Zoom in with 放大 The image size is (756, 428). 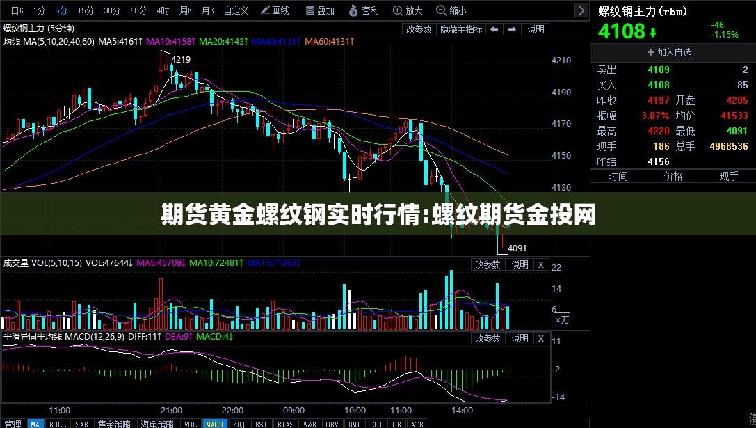(408, 10)
